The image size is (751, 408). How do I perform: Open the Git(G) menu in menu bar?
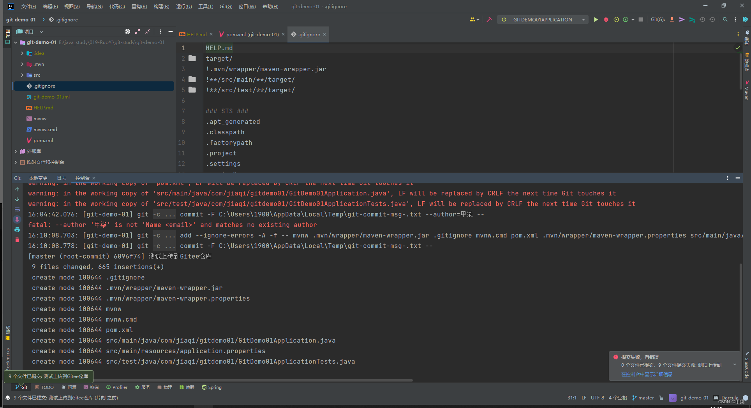tap(226, 6)
